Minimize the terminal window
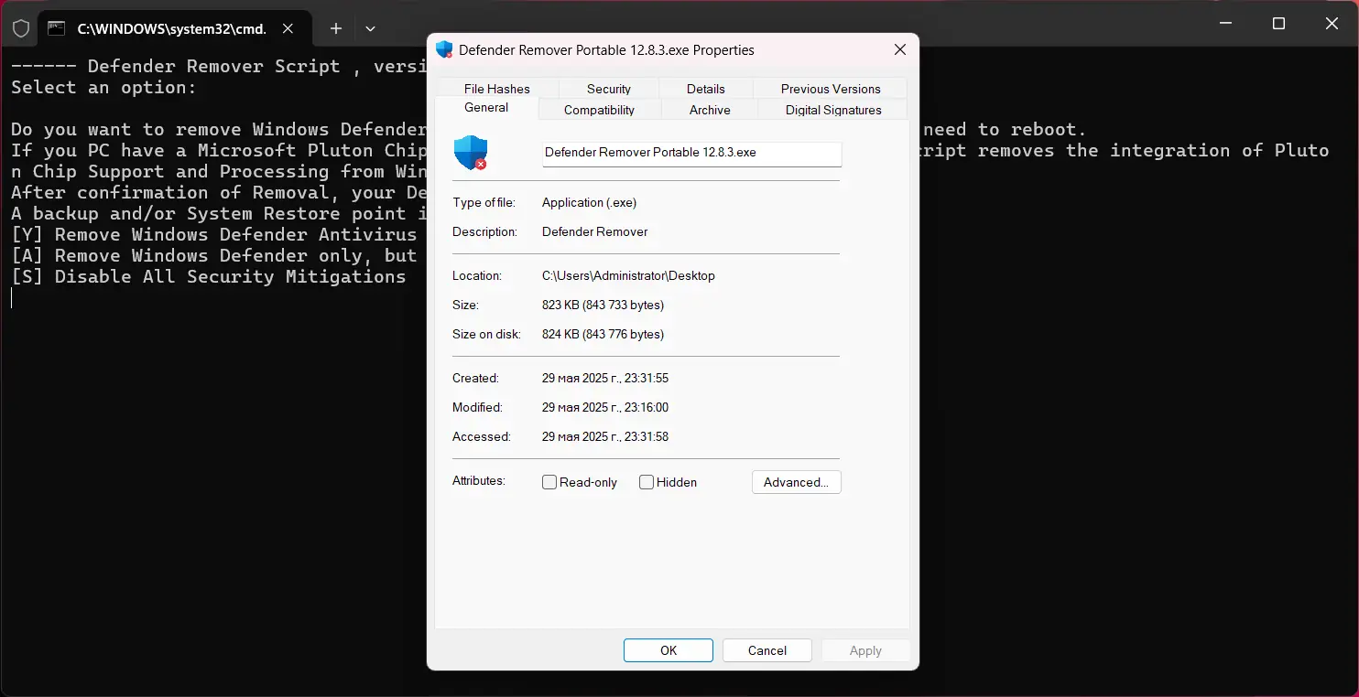 (1226, 24)
